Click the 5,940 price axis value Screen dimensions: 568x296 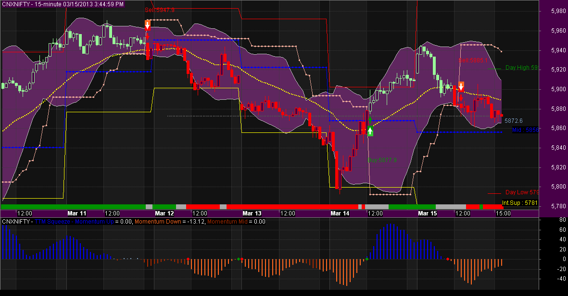point(558,50)
